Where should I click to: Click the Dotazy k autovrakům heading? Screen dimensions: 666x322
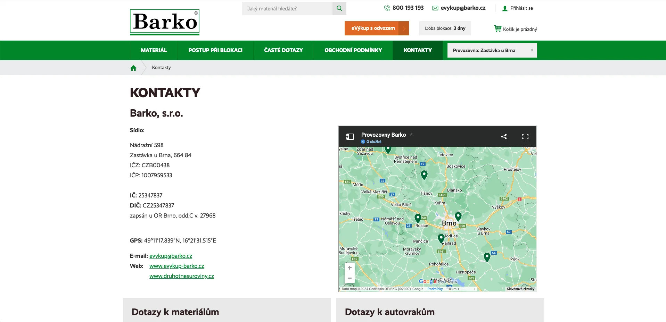390,312
